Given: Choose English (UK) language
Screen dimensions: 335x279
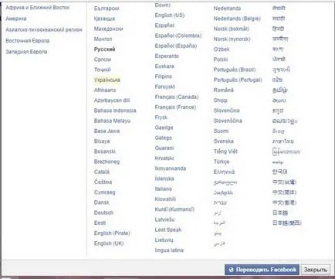Looking at the screenshot, I should [109, 243].
